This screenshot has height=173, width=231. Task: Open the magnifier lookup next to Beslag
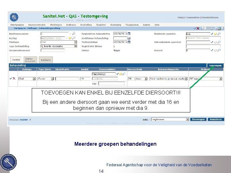[x=73, y=38]
